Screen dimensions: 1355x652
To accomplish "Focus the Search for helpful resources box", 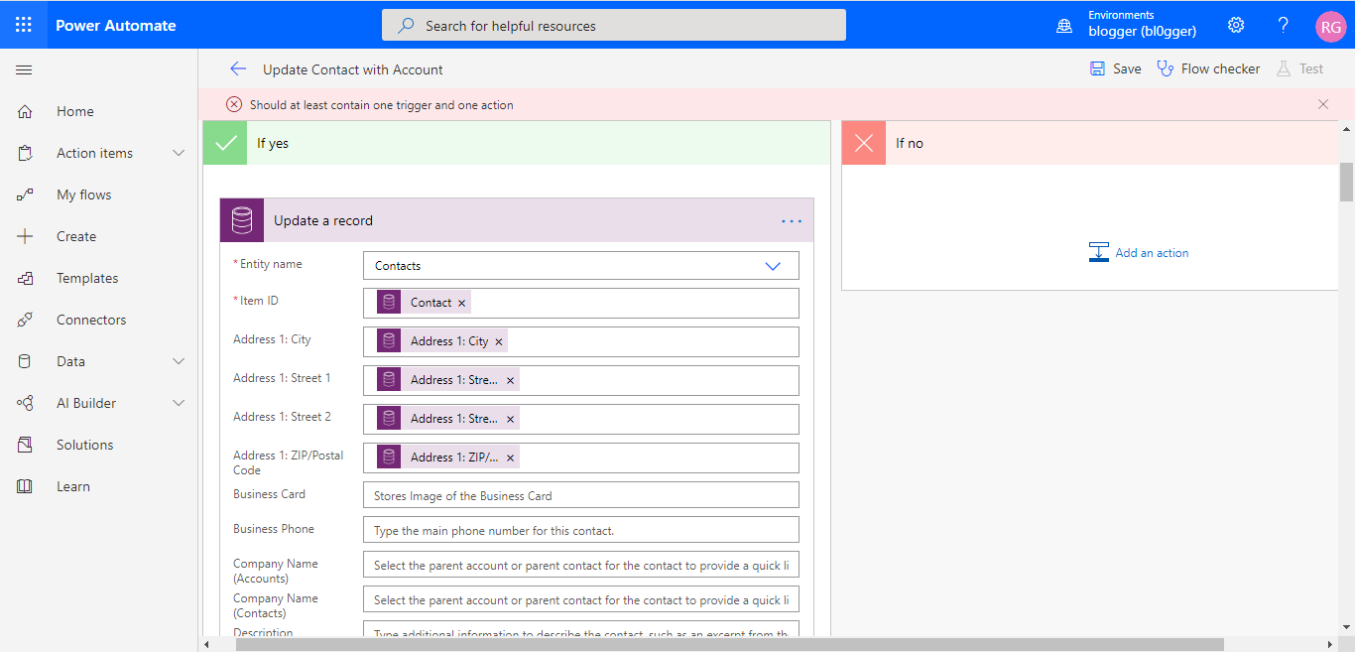I will point(614,25).
